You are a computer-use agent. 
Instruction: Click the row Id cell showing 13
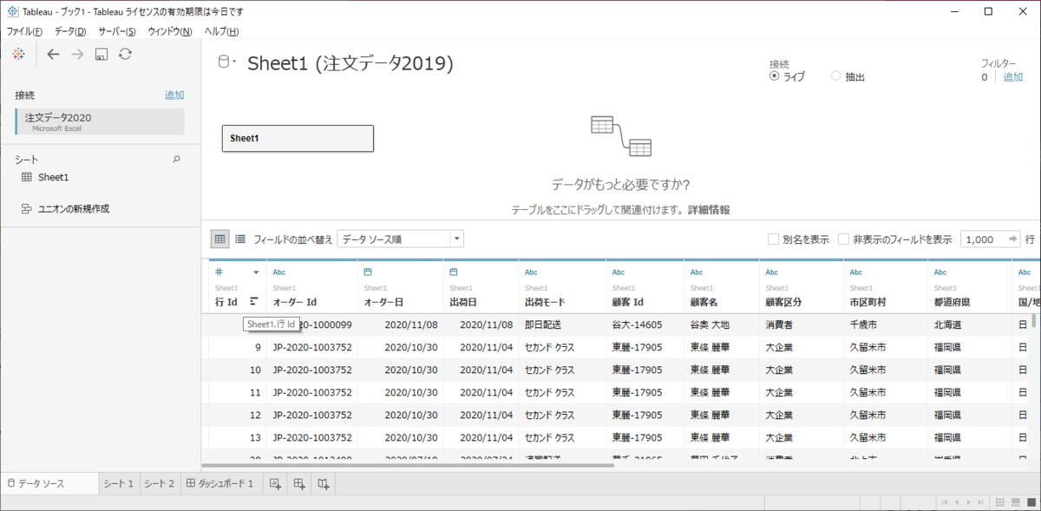pos(238,437)
